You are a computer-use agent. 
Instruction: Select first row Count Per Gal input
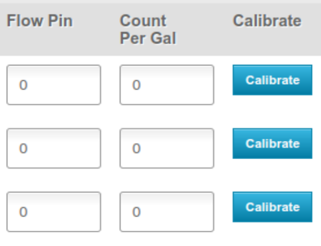click(167, 85)
